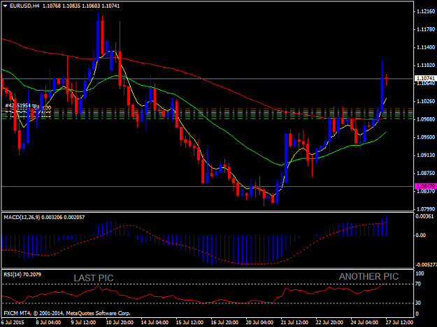The height and width of the screenshot is (327, 437).
Task: Click the MACD zero level 0.00
Action: [x=420, y=236]
